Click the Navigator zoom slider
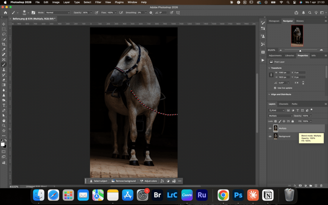The height and width of the screenshot is (205, 328). 300,50
